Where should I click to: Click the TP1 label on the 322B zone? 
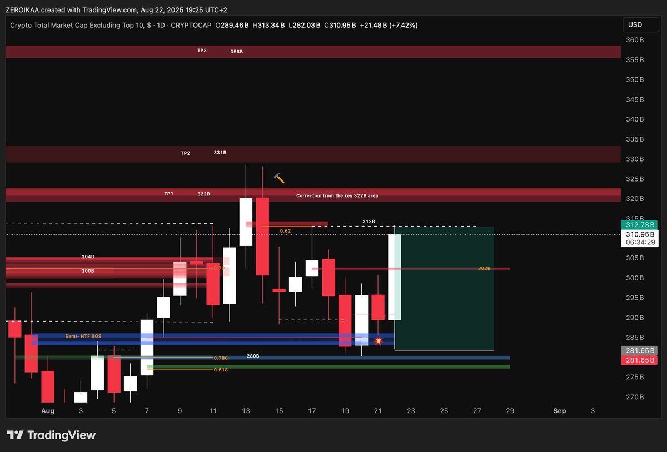coord(168,194)
